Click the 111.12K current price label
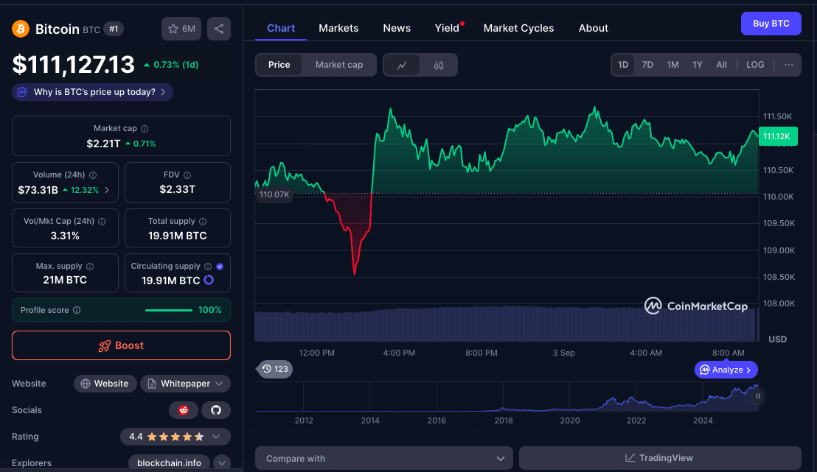The image size is (817, 472). [778, 136]
